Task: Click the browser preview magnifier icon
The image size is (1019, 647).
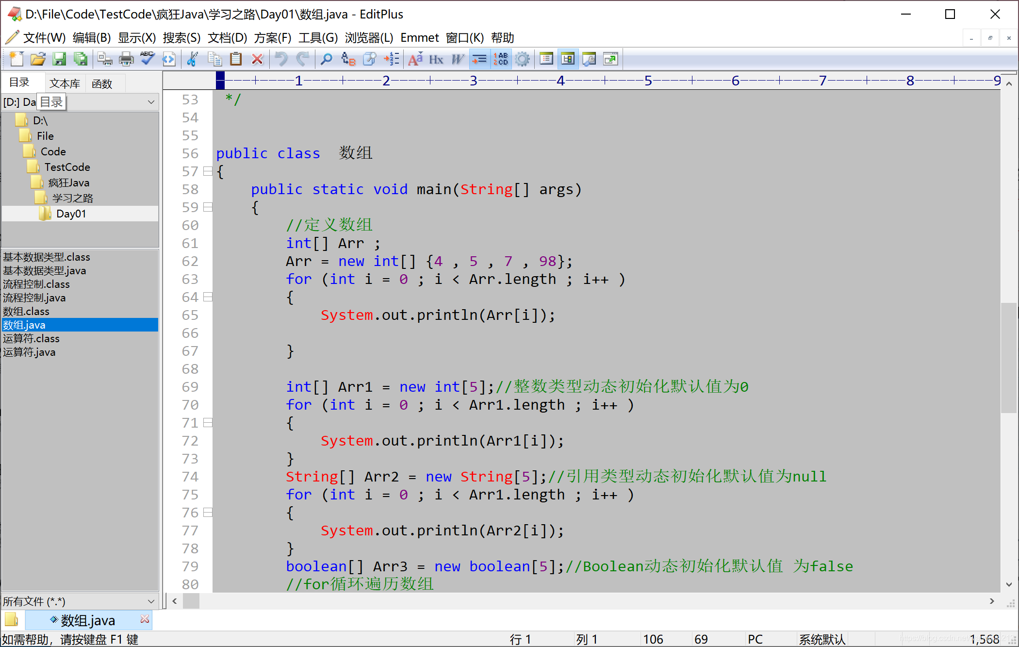Action: (x=589, y=59)
